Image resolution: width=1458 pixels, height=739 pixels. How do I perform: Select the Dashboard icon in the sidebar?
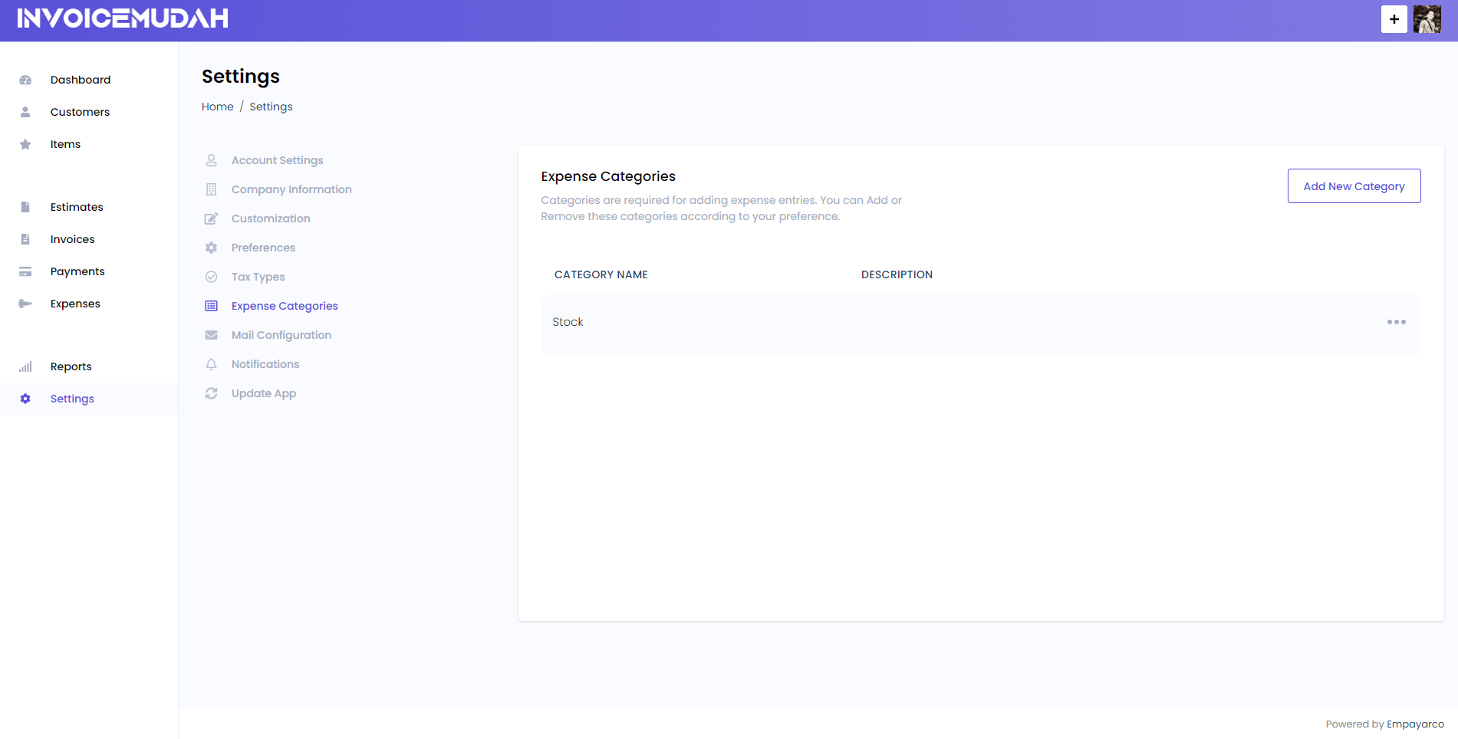point(25,79)
